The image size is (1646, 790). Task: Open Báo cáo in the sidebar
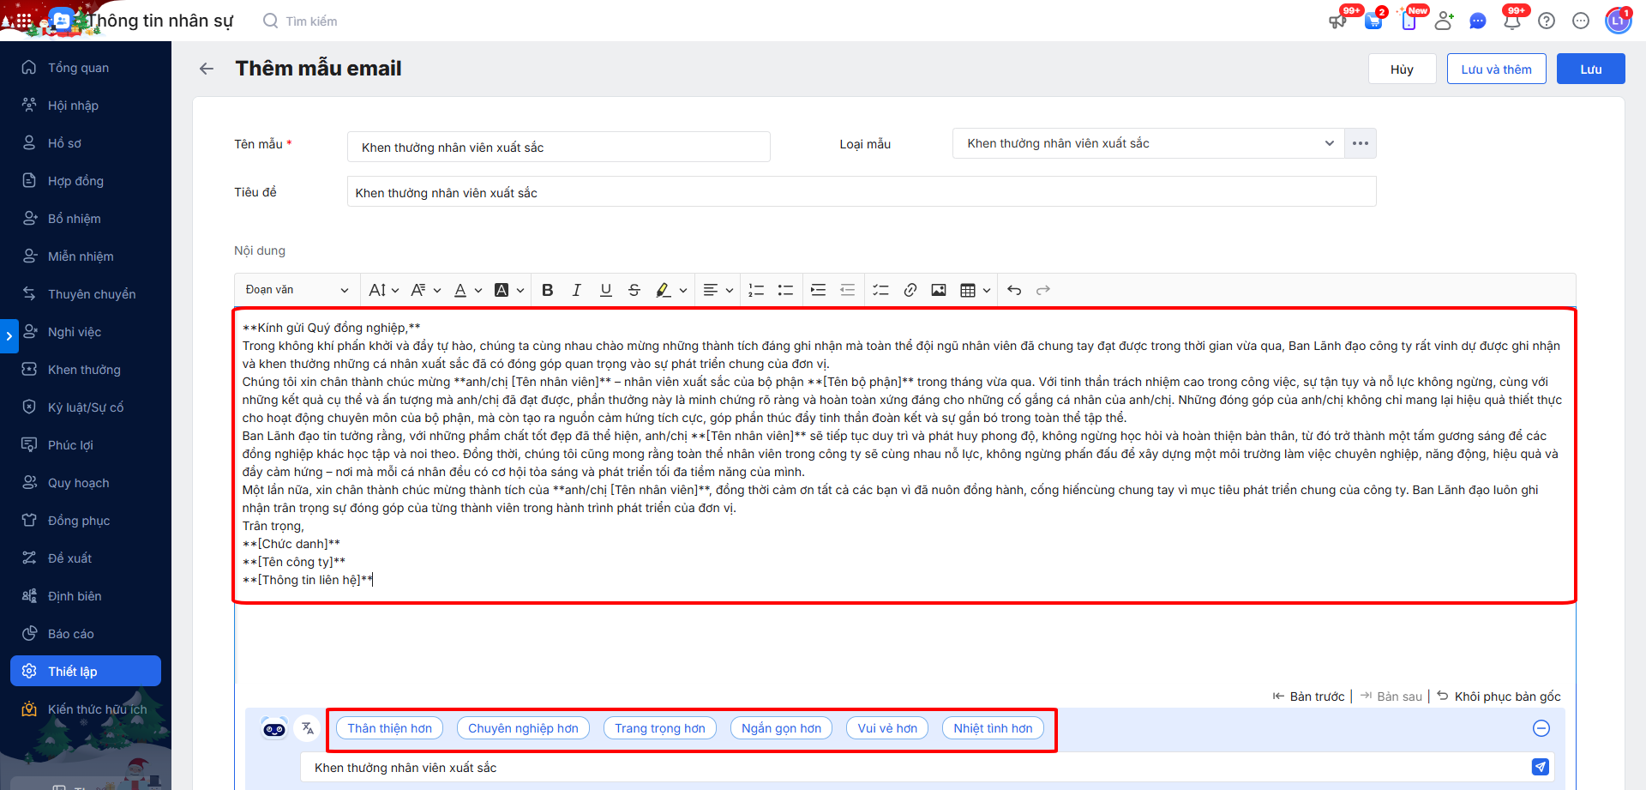(x=86, y=634)
